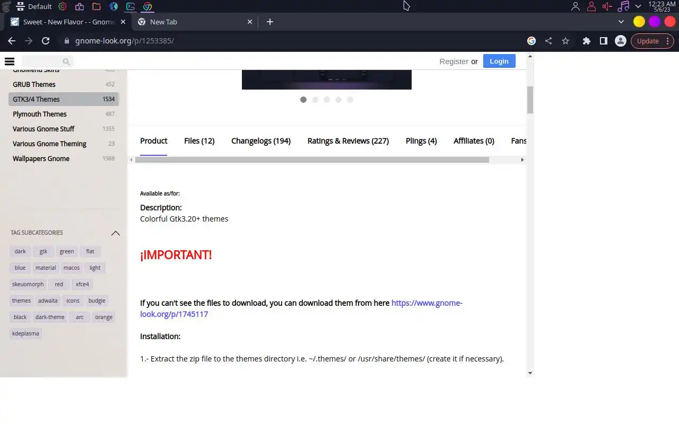Select the dark-theme tag
This screenshot has height=424, width=679.
point(50,317)
